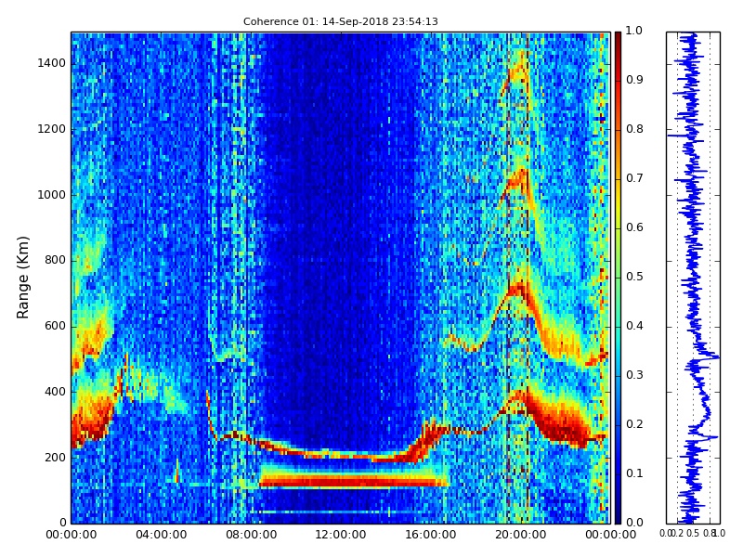
Task: Click the colorbar 0.0 label
Action: tap(634, 523)
